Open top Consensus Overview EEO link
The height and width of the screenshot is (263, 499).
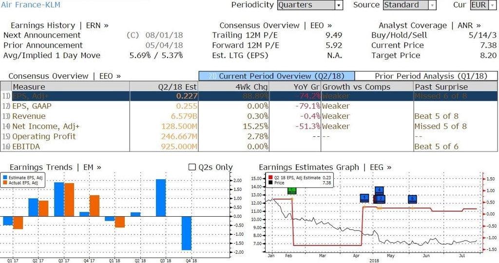[x=276, y=25]
